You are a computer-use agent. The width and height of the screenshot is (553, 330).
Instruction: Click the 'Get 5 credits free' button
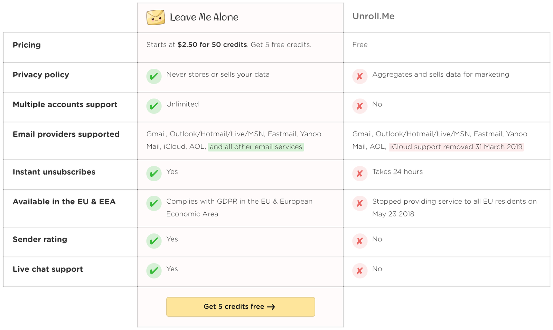coord(241,307)
